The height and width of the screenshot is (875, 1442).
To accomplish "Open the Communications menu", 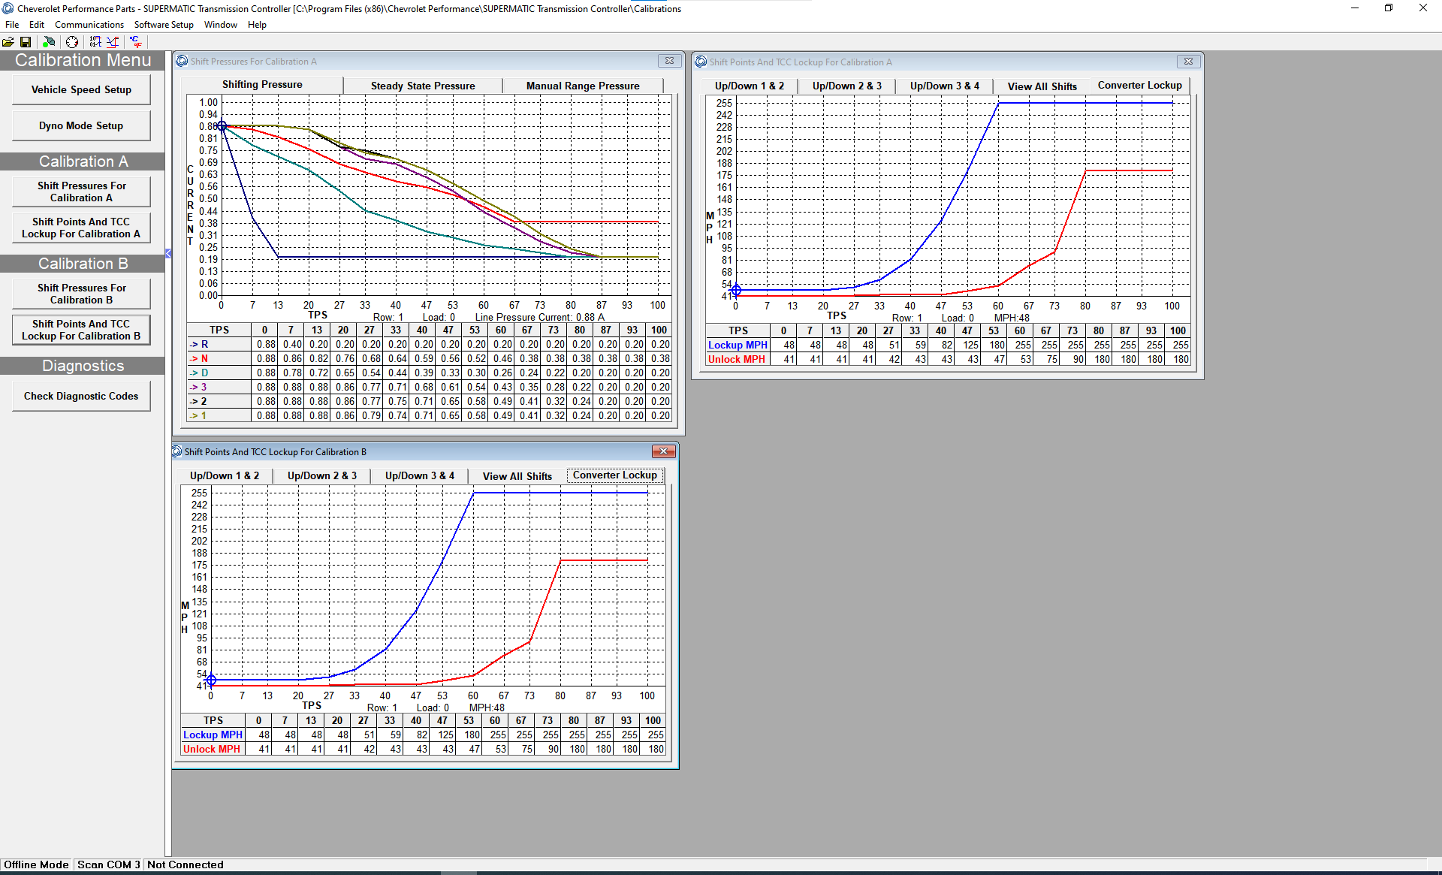I will 89,25.
